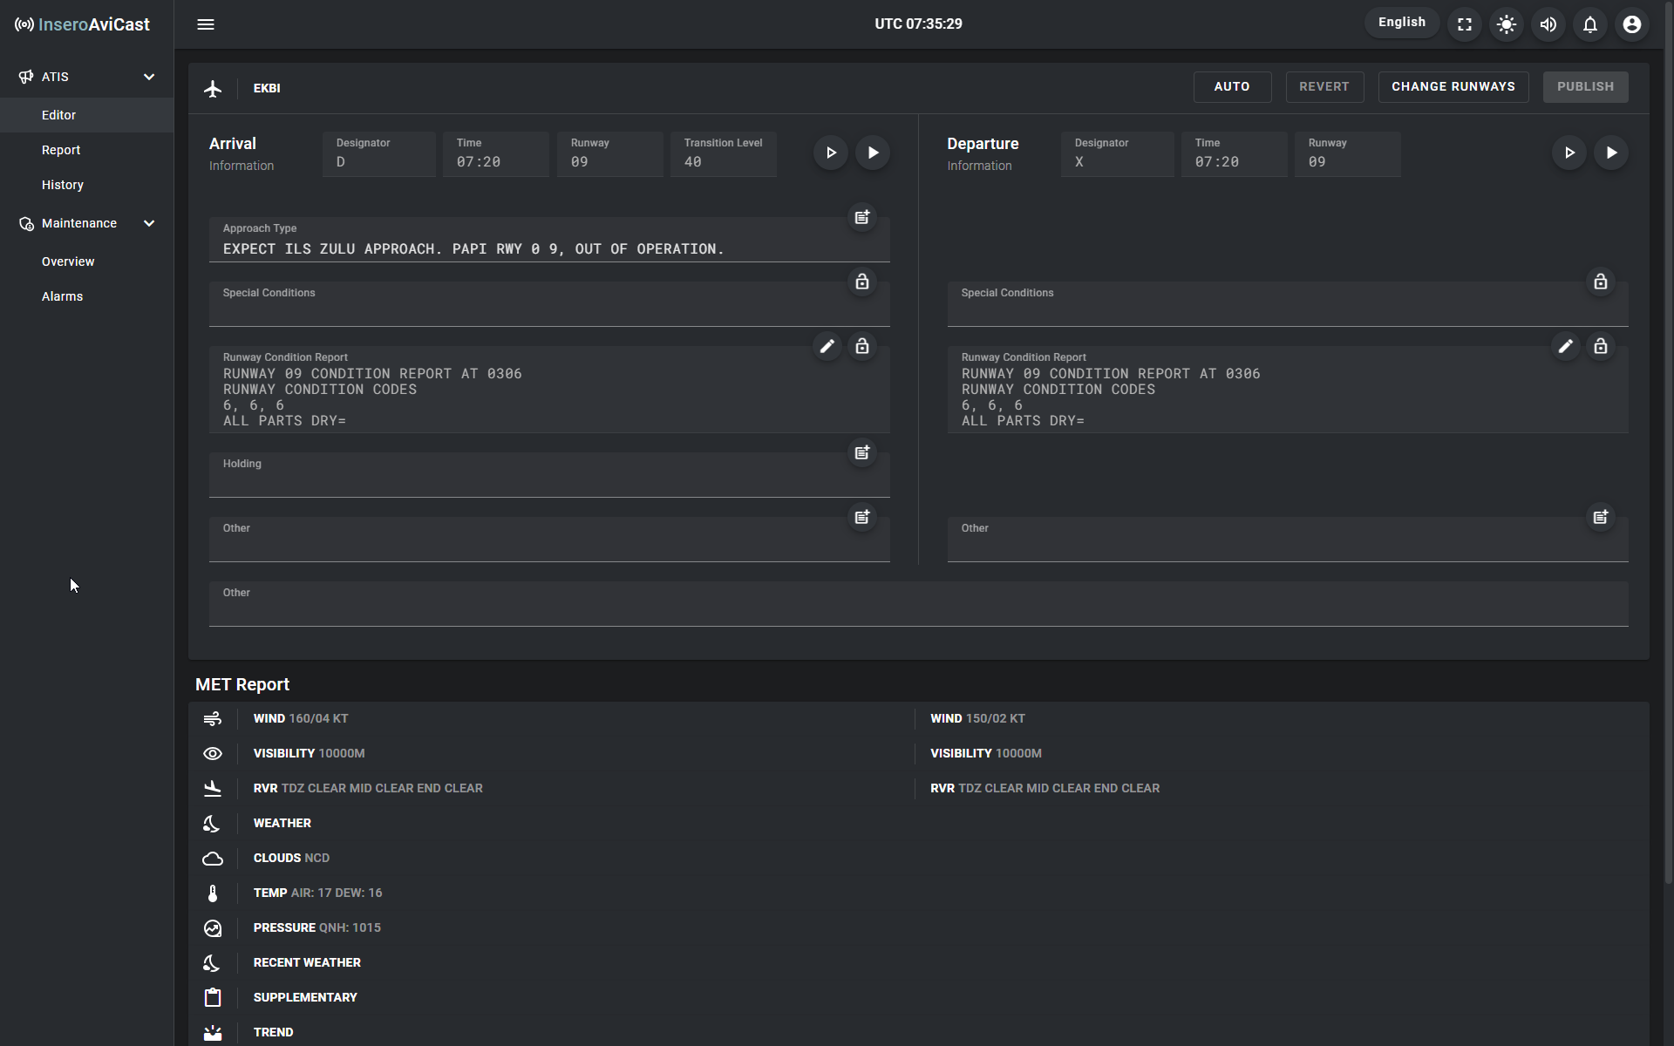Click into Departure Other text field
The width and height of the screenshot is (1674, 1046).
tap(1287, 546)
